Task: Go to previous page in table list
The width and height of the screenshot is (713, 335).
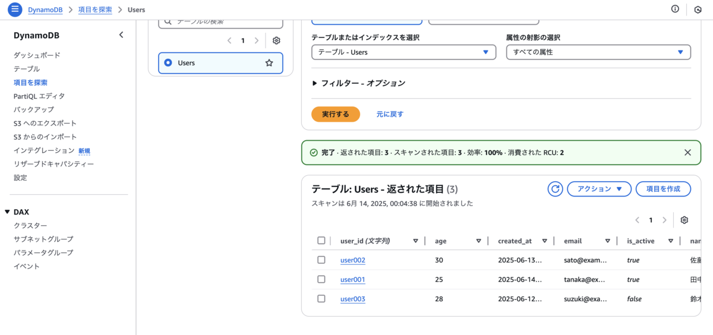Action: [229, 41]
